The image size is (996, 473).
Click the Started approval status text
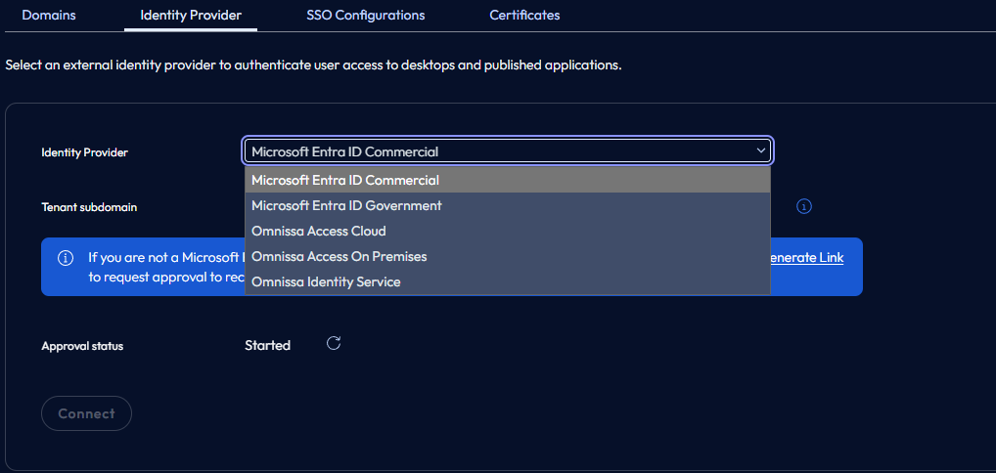[x=267, y=345]
